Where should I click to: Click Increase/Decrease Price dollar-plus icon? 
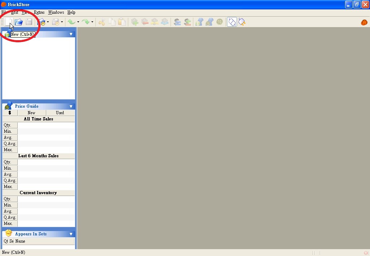point(188,22)
